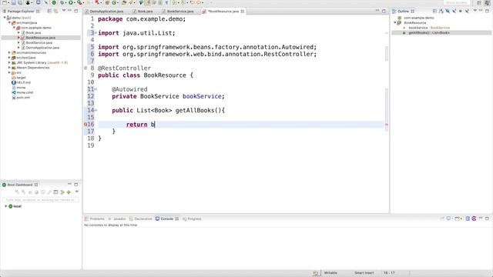Select HELP.md in Package Explorer
This screenshot has width=493, height=277.
pyautogui.click(x=24, y=82)
